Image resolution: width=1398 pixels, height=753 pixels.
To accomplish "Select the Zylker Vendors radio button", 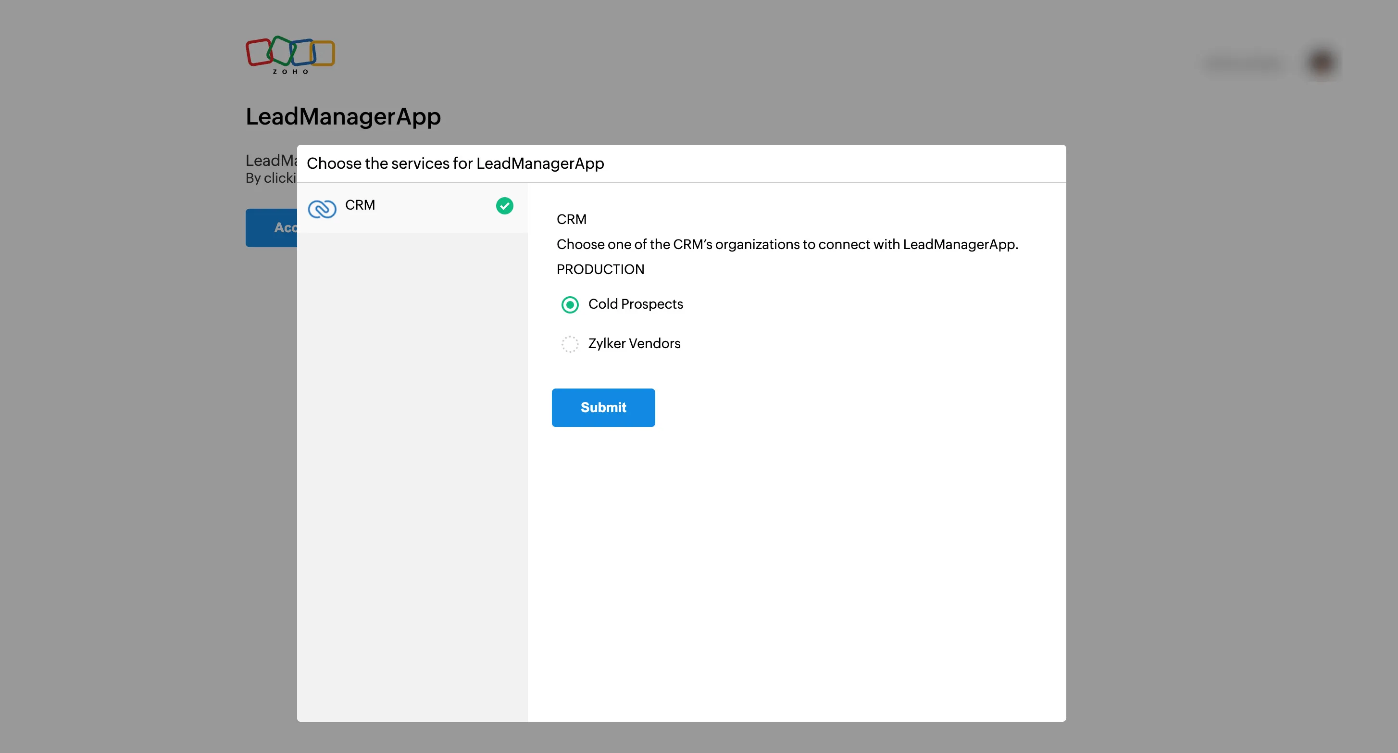I will tap(569, 344).
